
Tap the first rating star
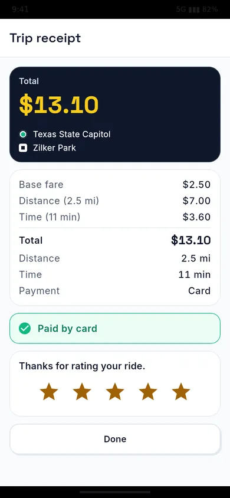click(49, 391)
